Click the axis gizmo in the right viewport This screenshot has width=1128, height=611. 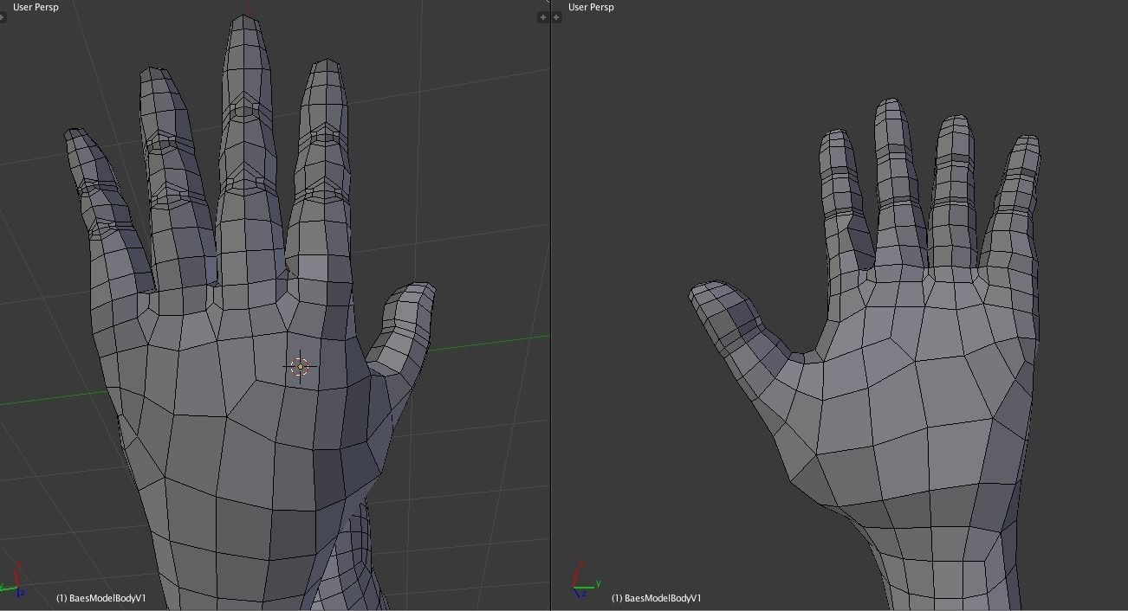[x=586, y=581]
